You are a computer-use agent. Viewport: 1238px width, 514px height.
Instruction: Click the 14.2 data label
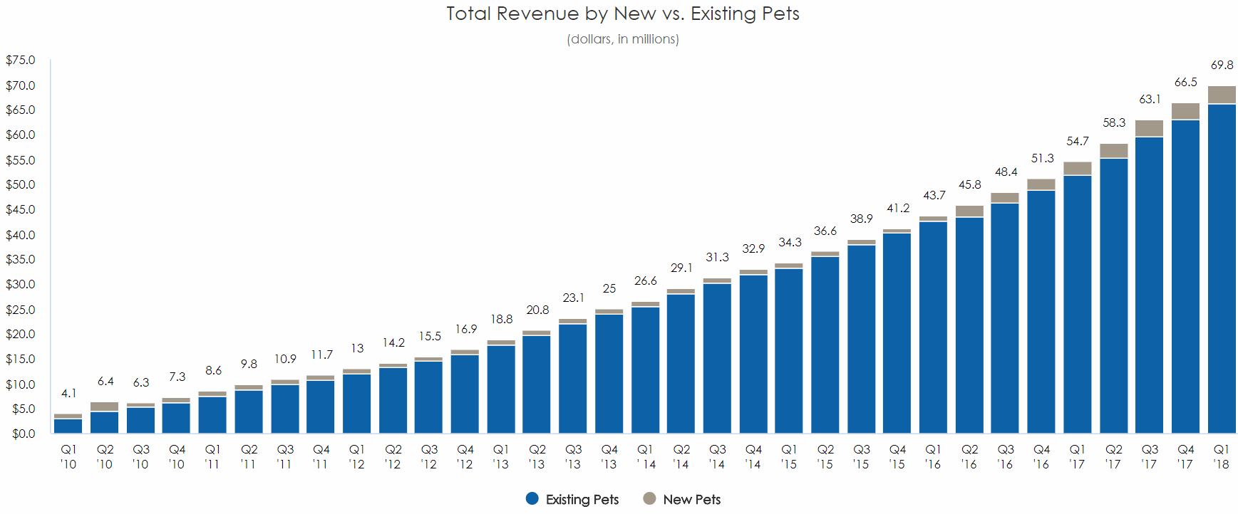pyautogui.click(x=393, y=342)
